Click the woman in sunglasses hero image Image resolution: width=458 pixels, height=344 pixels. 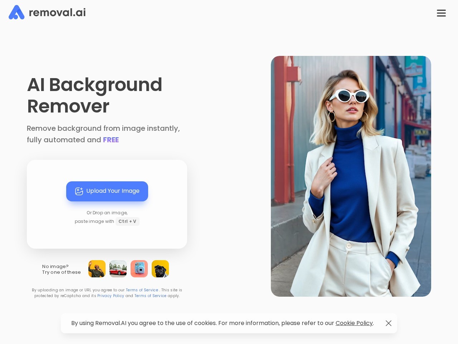(x=351, y=176)
